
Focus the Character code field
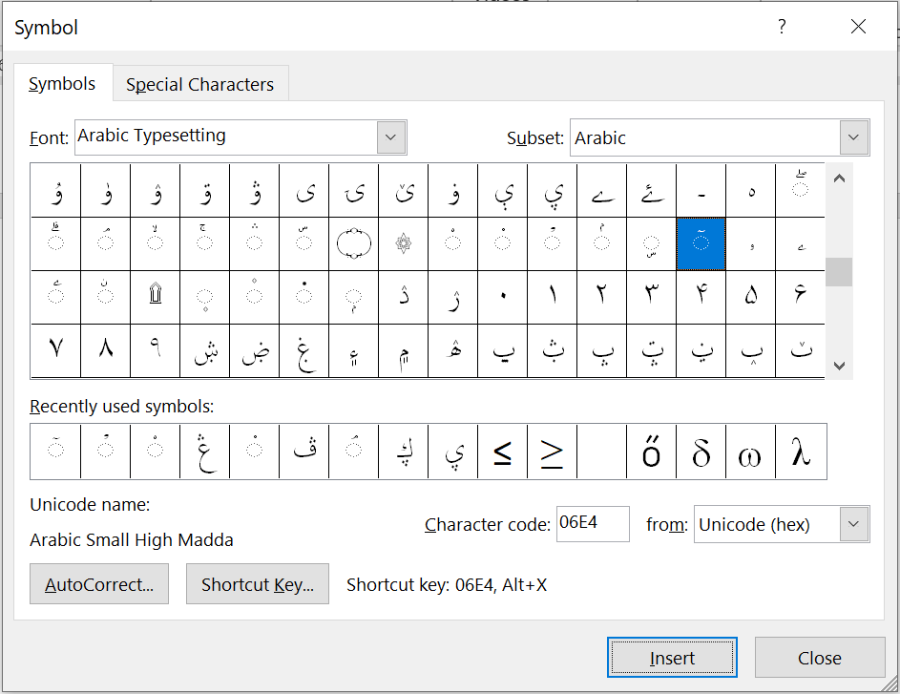[593, 523]
